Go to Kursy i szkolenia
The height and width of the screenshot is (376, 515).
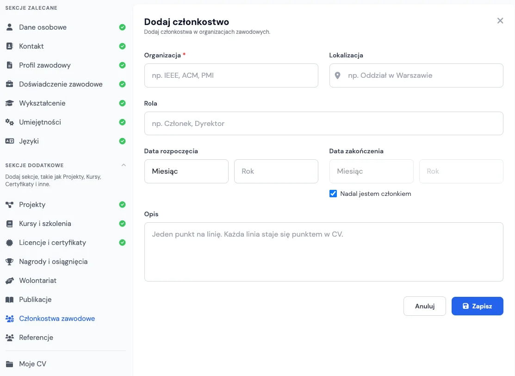pyautogui.click(x=66, y=224)
